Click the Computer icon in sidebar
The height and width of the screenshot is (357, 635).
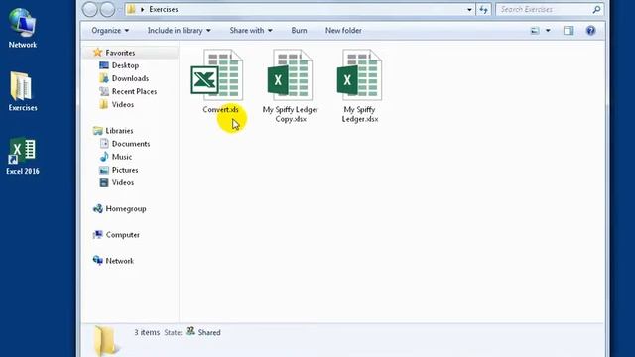point(97,234)
